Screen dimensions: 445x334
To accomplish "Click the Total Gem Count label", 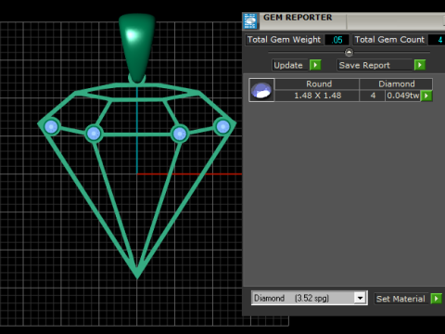I will (389, 40).
